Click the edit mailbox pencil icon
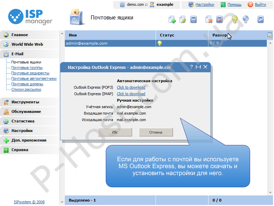Screen dimensions: 274x206 [183, 20]
